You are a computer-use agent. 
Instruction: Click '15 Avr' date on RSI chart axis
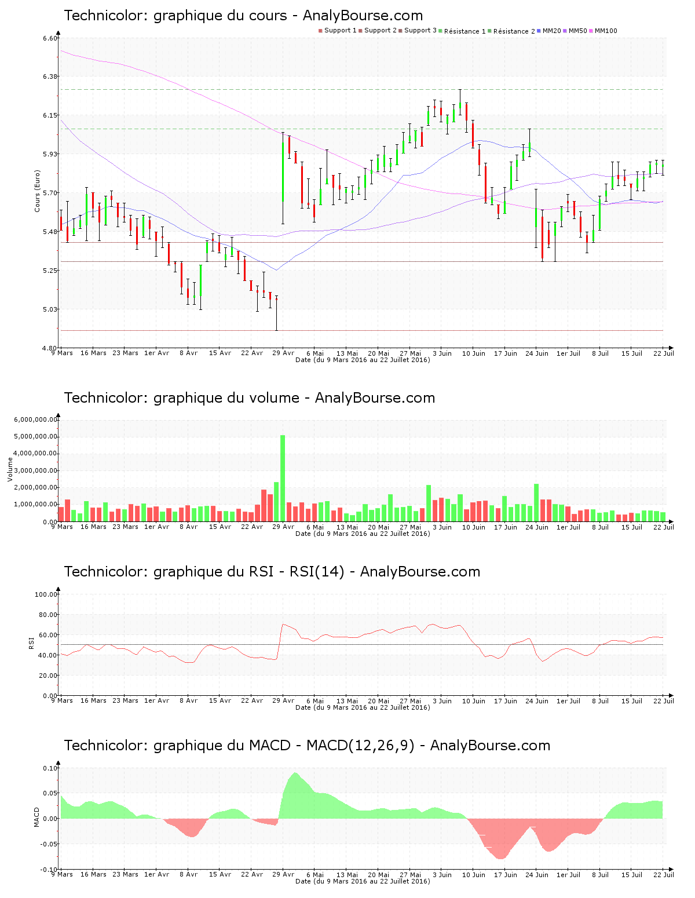point(220,700)
